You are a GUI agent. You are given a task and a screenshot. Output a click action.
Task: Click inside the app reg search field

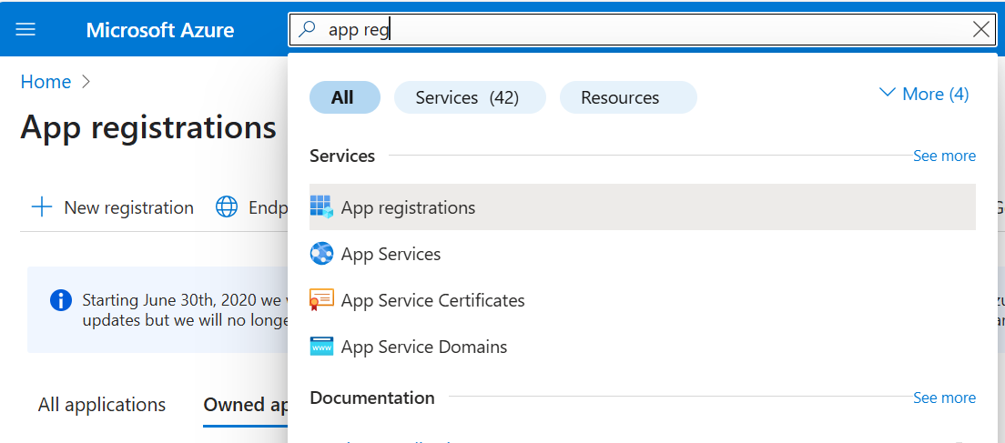tap(637, 30)
